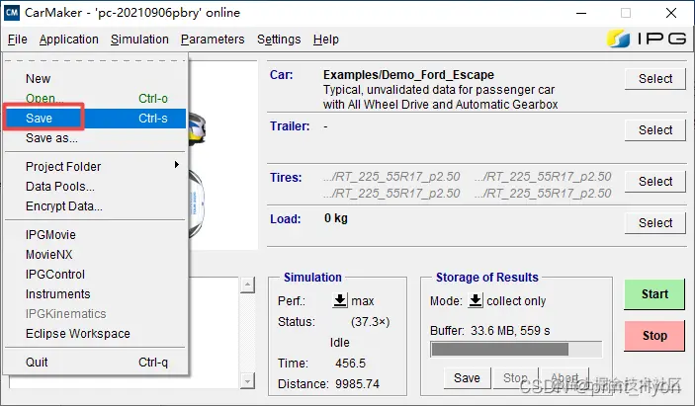Click Select button for Trailer
The width and height of the screenshot is (695, 406).
pyautogui.click(x=655, y=130)
